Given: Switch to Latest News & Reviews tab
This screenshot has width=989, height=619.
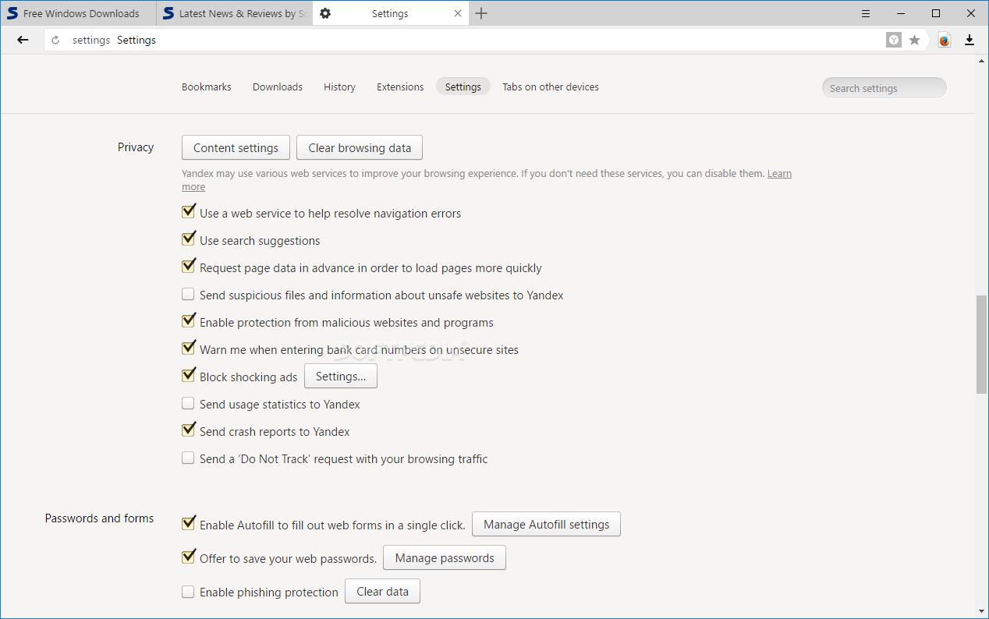Looking at the screenshot, I should tap(234, 13).
